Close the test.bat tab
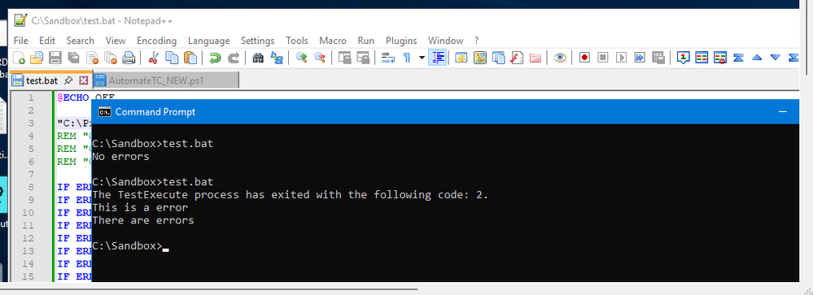This screenshot has width=813, height=295. click(x=84, y=80)
